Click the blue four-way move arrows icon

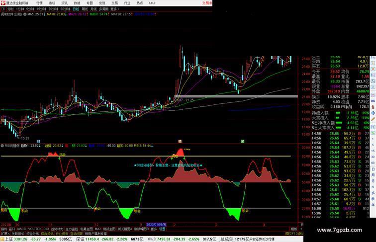(373, 113)
